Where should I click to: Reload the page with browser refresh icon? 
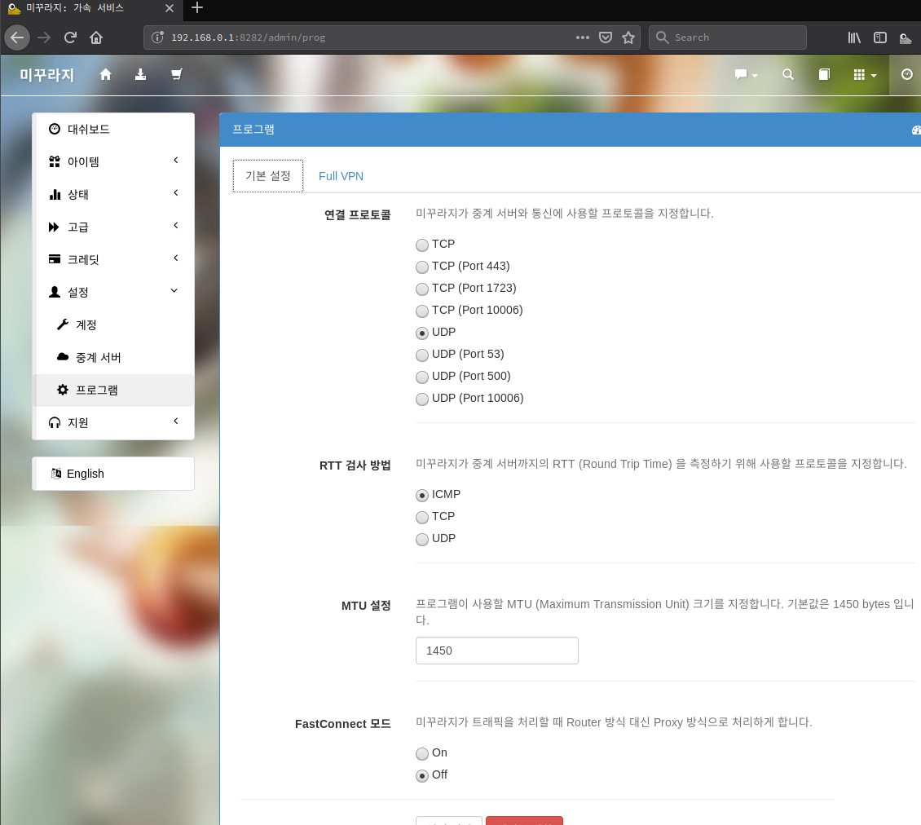[70, 37]
